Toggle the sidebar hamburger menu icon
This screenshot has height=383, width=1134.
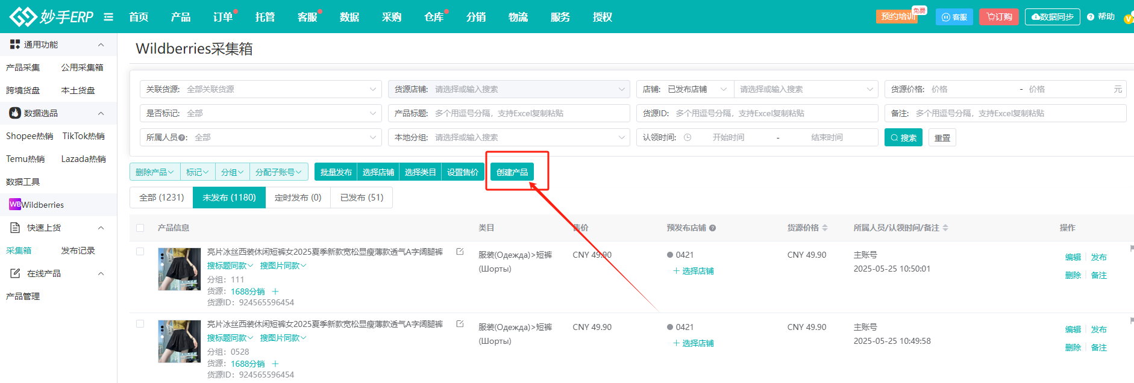click(x=108, y=17)
